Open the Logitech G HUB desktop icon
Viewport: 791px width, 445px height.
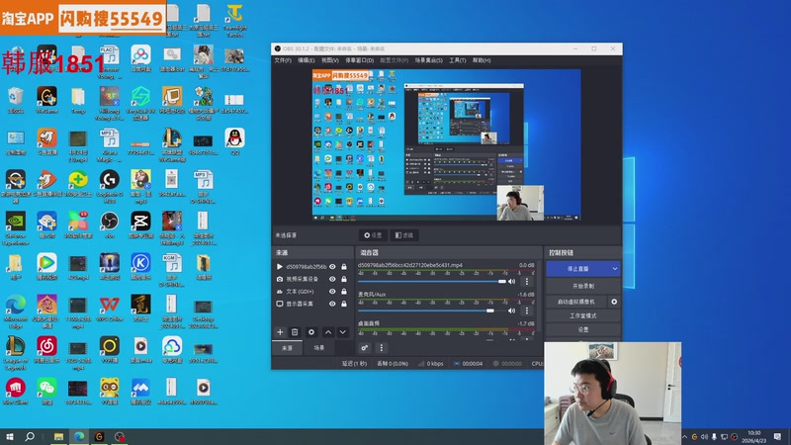(109, 186)
